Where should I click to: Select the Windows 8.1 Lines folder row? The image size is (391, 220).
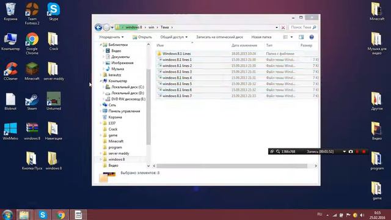click(x=237, y=54)
